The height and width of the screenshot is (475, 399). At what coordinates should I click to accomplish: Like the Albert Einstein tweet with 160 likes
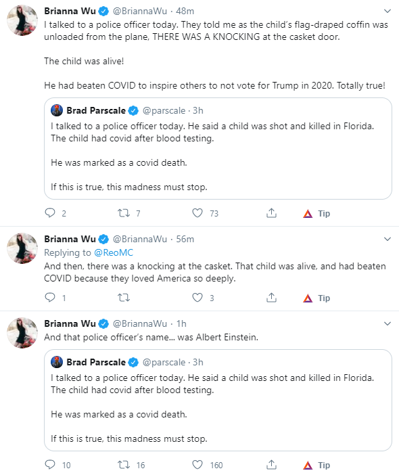pos(197,464)
